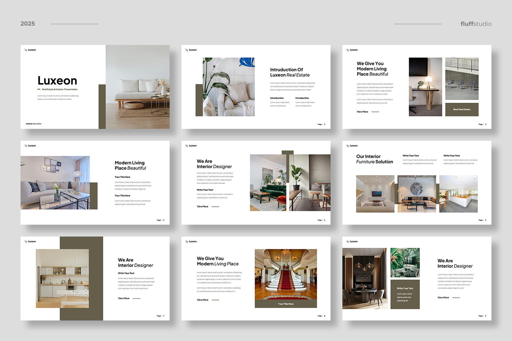
Task: Click the large Luxeon title on cover slide
Action: pyautogui.click(x=57, y=81)
